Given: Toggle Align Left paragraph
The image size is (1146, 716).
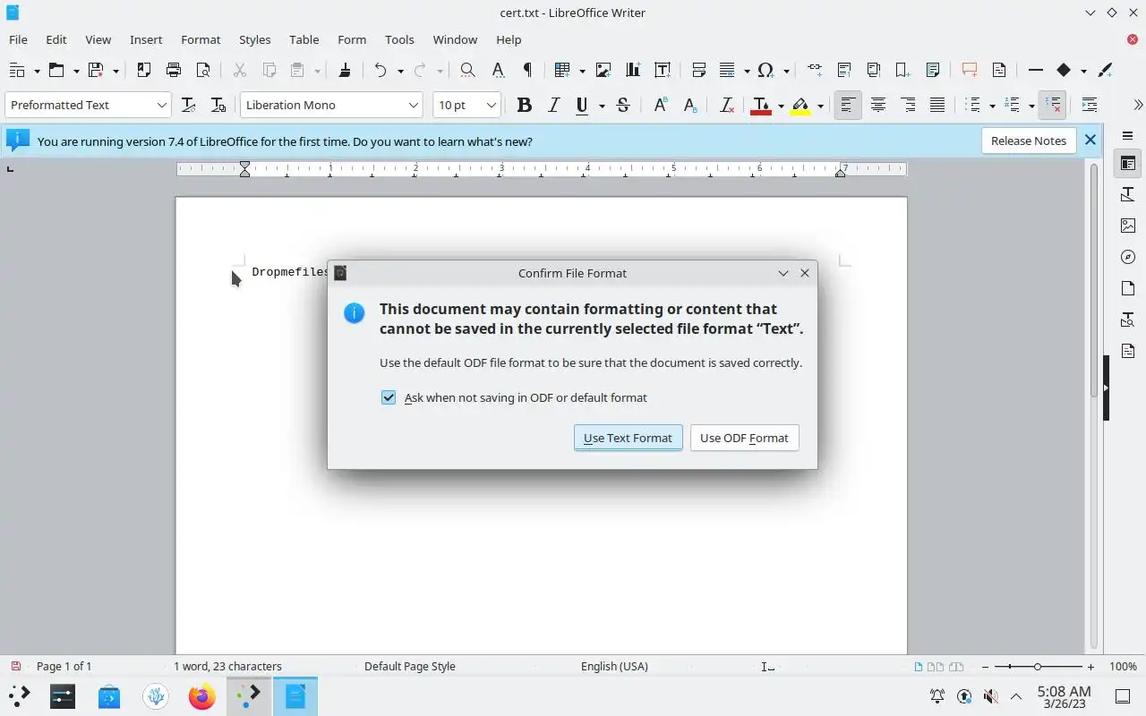Looking at the screenshot, I should (847, 105).
